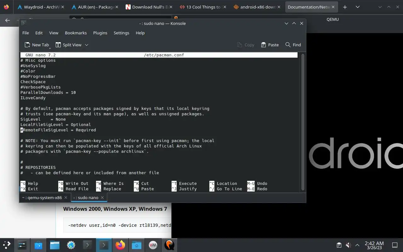
Task: Click the #RemoteFileSigLevel = Required line
Action: pyautogui.click(x=58, y=130)
